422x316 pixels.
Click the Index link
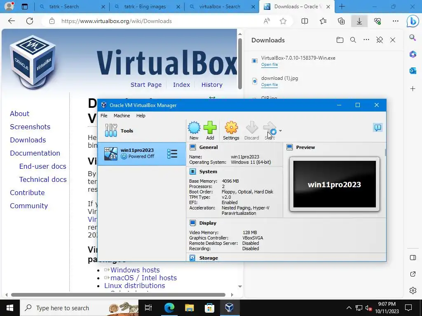click(181, 85)
